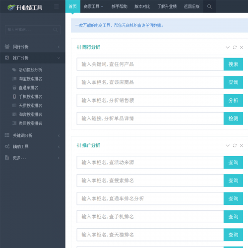This screenshot has height=248, width=248.
Task: Click 查询 next to 查活动来源 field
Action: click(x=233, y=162)
